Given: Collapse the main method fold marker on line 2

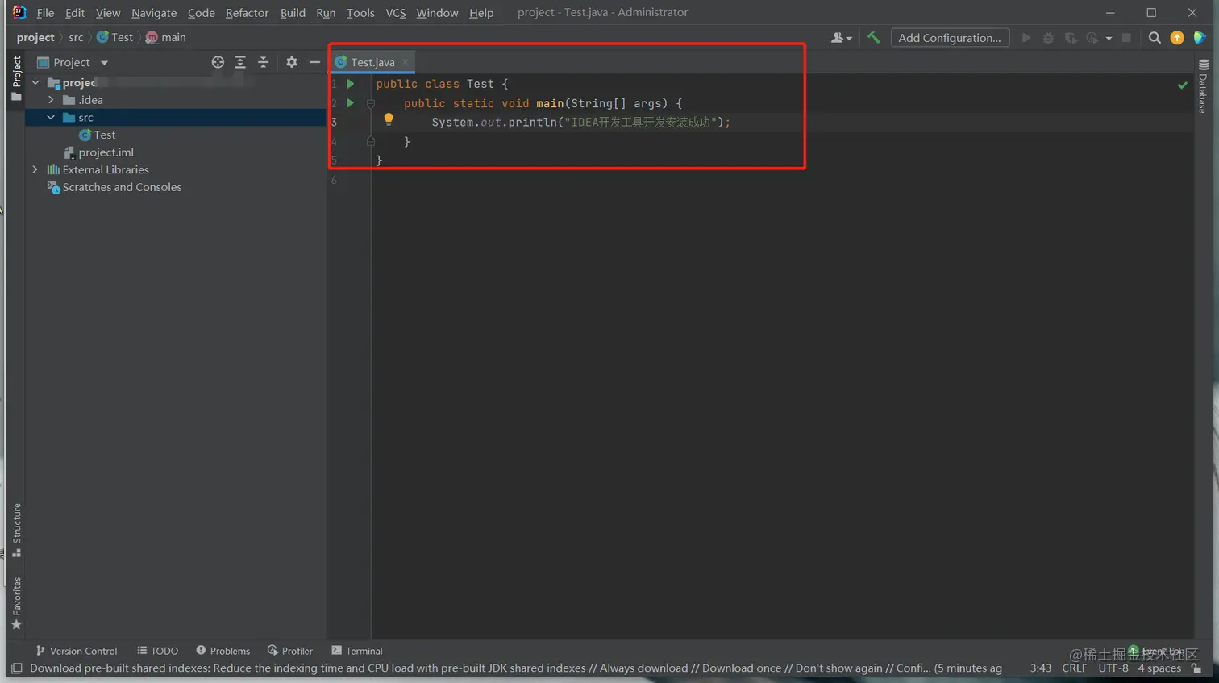Looking at the screenshot, I should 371,103.
